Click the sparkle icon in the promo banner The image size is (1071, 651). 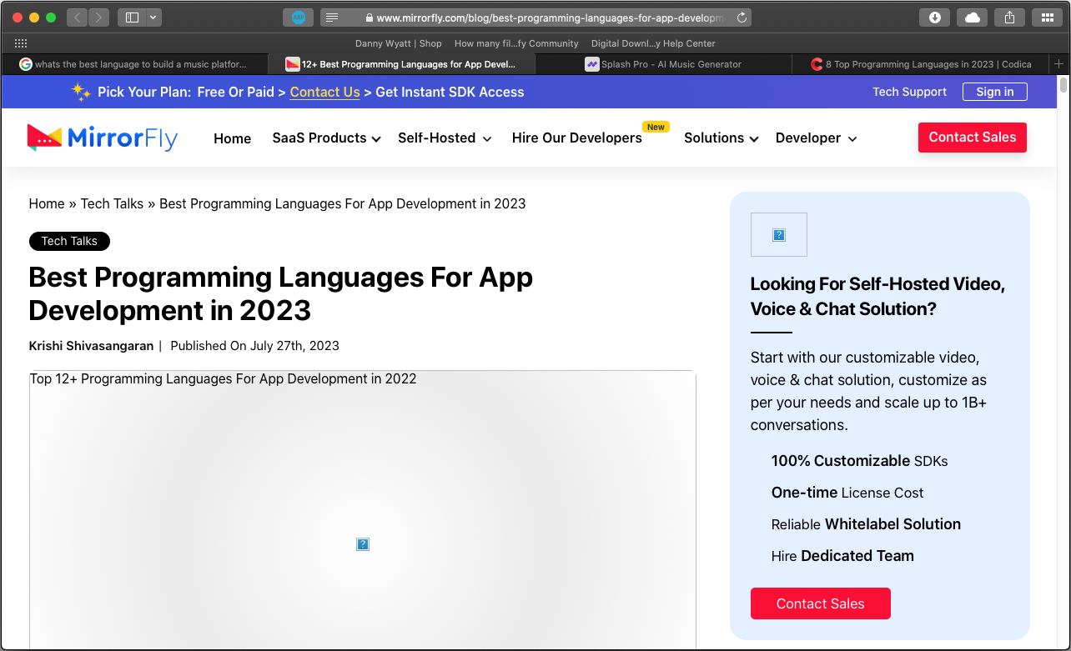click(x=81, y=92)
